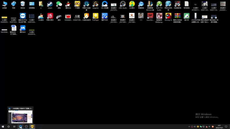Select the League of Legends WeGame shortcut
Screen dimensions: 230x129
click(x=150, y=6)
